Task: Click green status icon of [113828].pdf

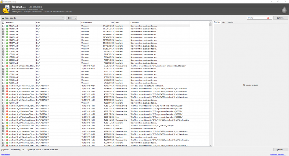Action: tap(7, 29)
